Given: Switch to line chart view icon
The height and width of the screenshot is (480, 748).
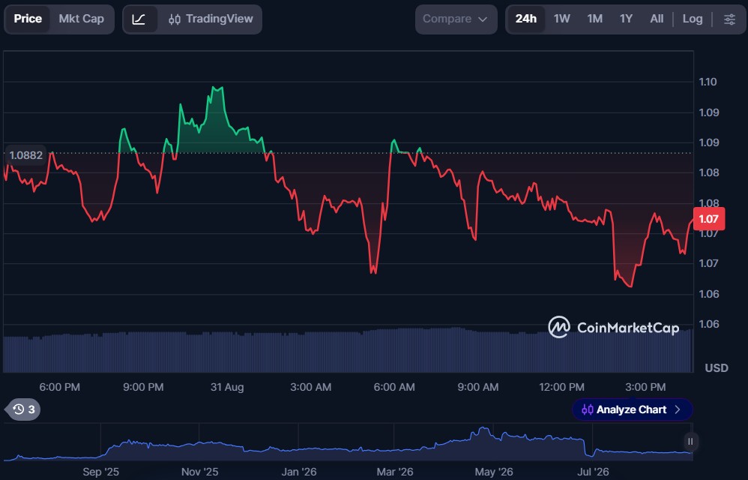Looking at the screenshot, I should coord(139,19).
